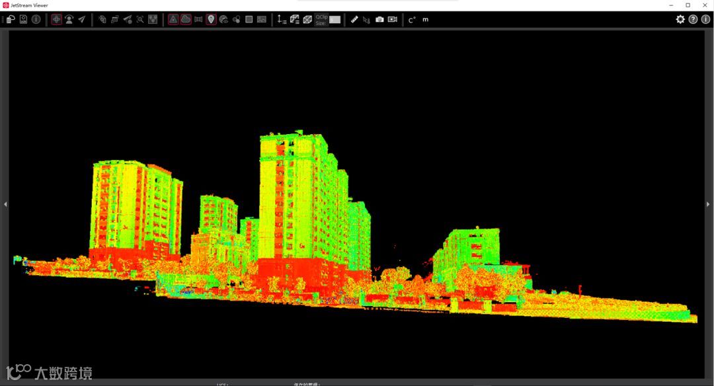The image size is (714, 386).
Task: Open the project info icon
Action: 36,19
